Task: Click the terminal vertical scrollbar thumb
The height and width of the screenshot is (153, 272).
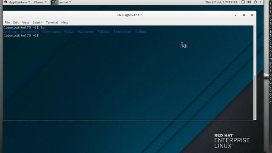Action: pyautogui.click(x=255, y=97)
